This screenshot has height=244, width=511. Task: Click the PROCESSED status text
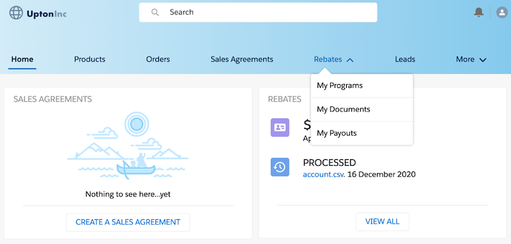pyautogui.click(x=330, y=162)
